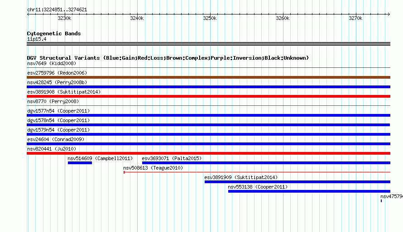Select the blue dgv1577n54 (Cooper2011) bar
Image resolution: width=403 pixels, height=232 pixels.
coord(208,115)
